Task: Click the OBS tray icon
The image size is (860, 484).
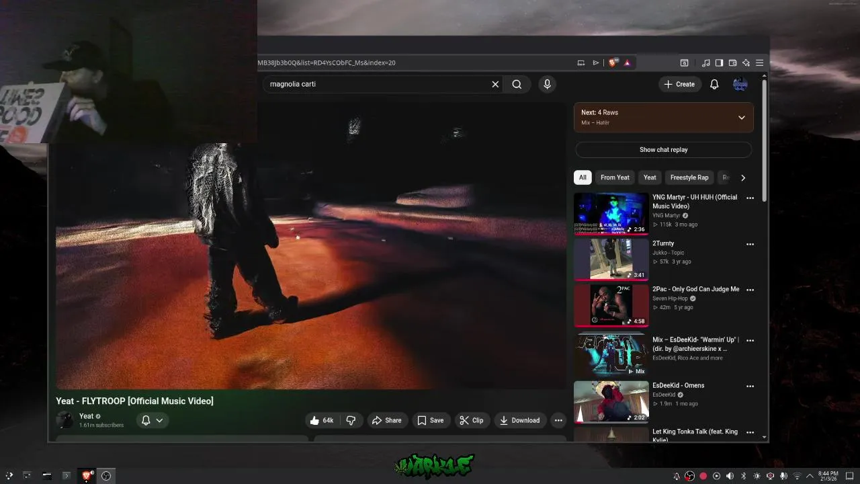Action: coord(689,476)
